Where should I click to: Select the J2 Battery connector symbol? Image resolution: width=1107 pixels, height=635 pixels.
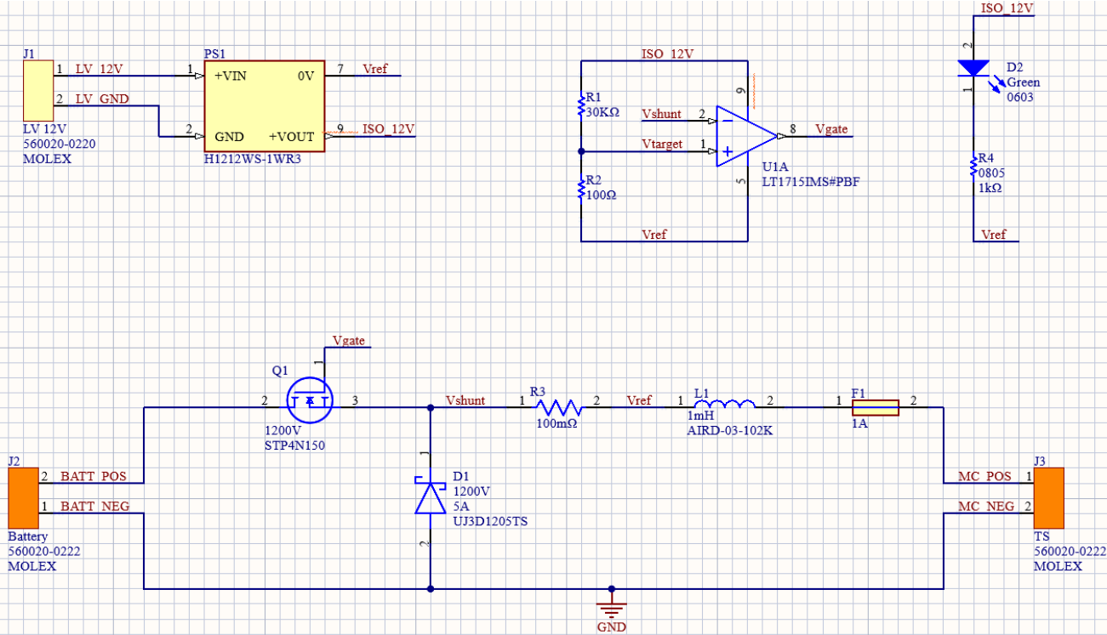coord(24,497)
